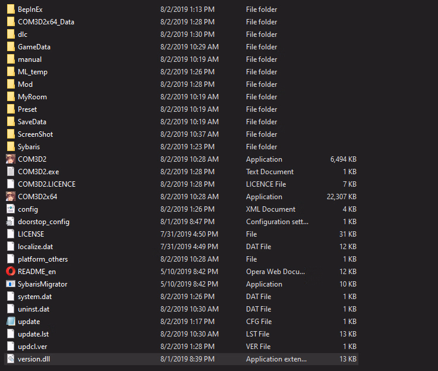Click the COM3D2.LICENCE blank file icon
This screenshot has width=438, height=371.
pyautogui.click(x=11, y=184)
